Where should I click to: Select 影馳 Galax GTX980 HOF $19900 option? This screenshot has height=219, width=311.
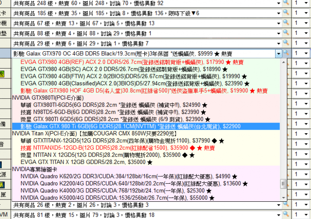point(146,91)
